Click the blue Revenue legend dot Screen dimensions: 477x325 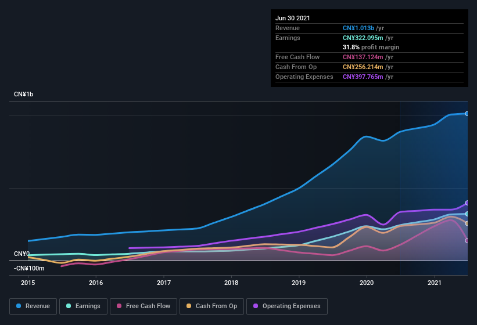tap(19, 306)
